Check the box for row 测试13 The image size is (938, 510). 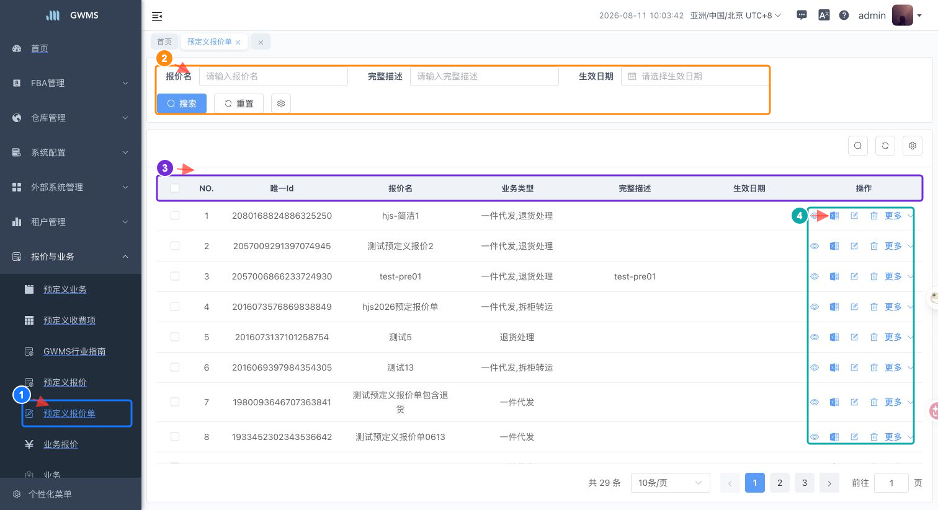(175, 367)
